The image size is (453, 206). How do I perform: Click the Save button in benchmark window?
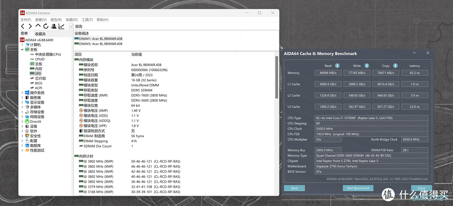[294, 188]
